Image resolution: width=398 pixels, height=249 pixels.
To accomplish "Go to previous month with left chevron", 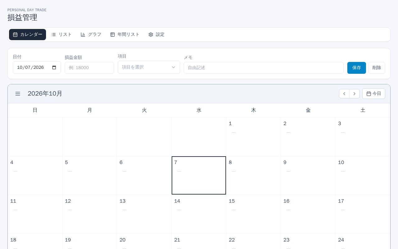I will tap(344, 94).
